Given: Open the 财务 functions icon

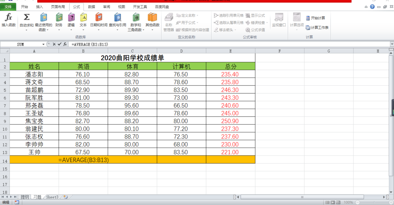Looking at the screenshot, I should tap(59, 17).
